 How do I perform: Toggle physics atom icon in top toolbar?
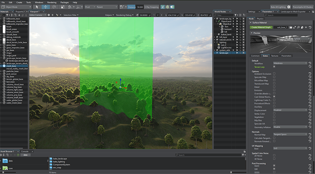(167, 7)
